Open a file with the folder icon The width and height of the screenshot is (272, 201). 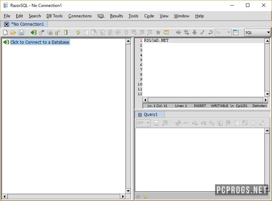13,32
